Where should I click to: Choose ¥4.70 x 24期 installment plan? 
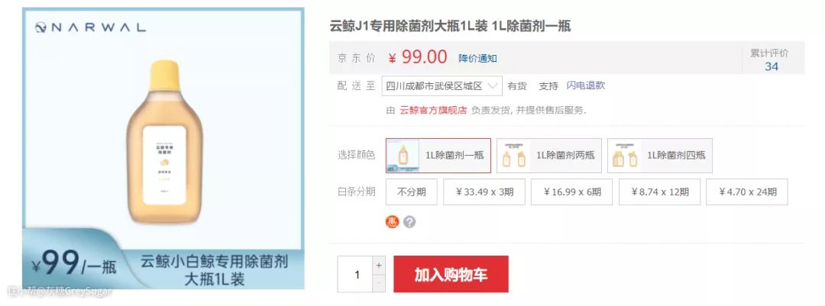click(747, 192)
